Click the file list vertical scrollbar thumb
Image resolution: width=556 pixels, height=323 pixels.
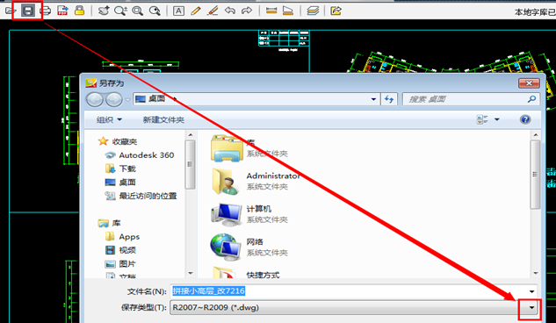click(x=536, y=175)
